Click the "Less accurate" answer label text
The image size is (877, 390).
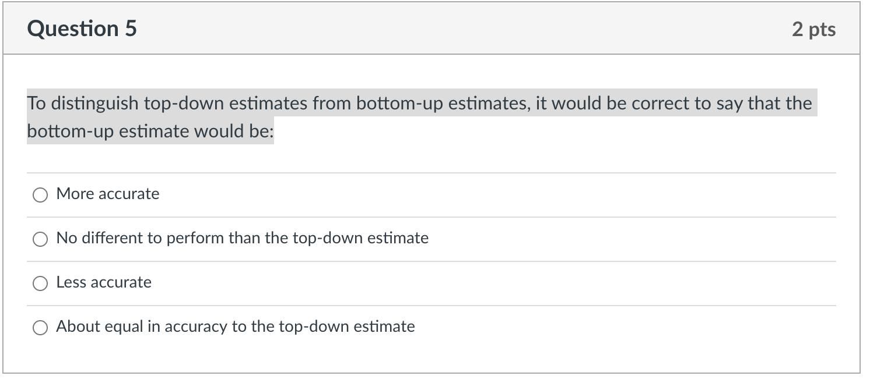[x=103, y=282]
